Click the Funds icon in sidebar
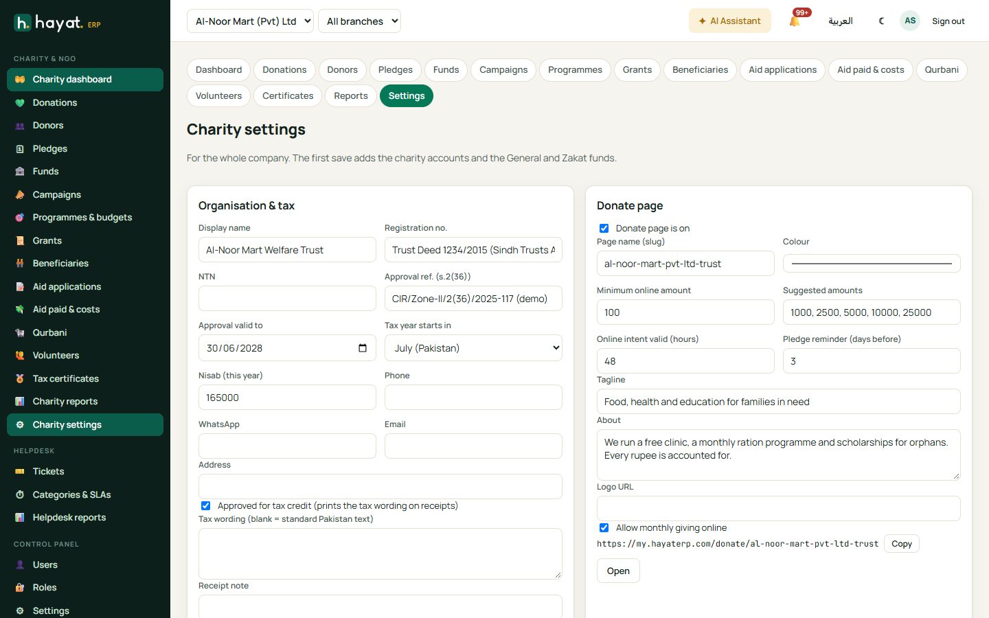This screenshot has width=989, height=618. tap(20, 172)
